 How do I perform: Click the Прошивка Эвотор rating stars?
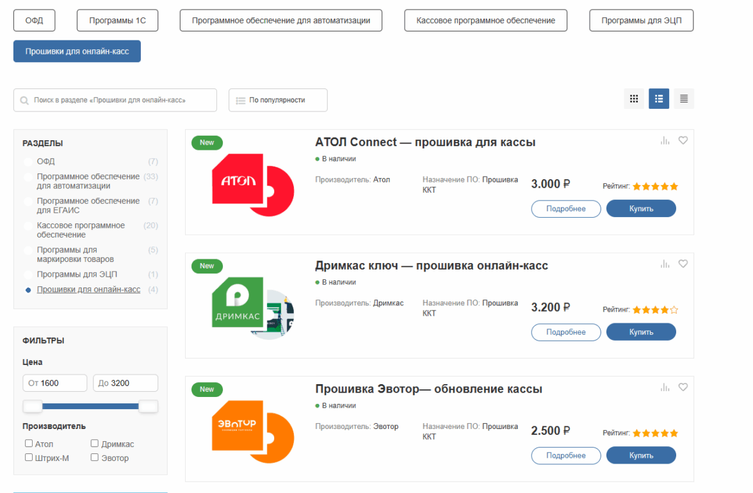coord(655,433)
